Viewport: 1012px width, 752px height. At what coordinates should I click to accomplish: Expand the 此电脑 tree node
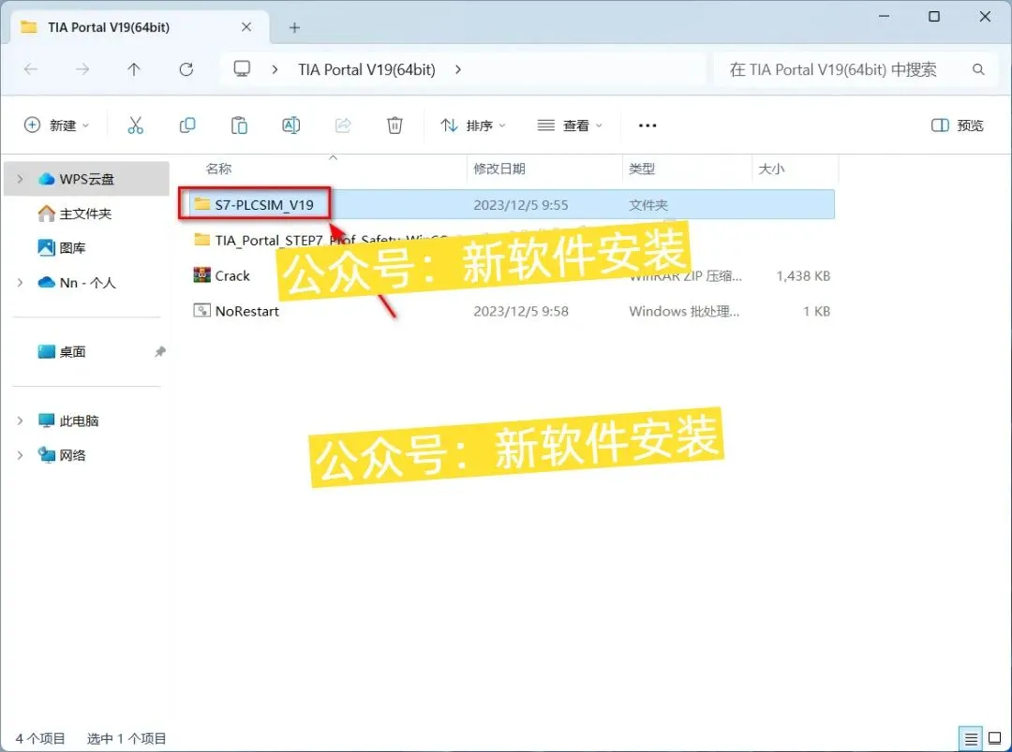[x=20, y=420]
